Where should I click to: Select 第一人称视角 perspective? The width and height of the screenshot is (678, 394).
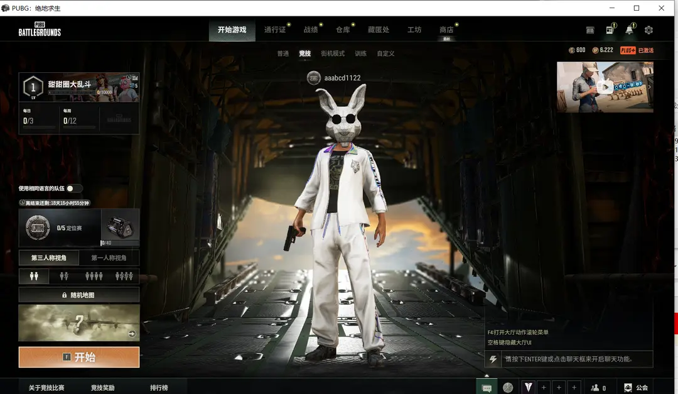click(x=109, y=258)
